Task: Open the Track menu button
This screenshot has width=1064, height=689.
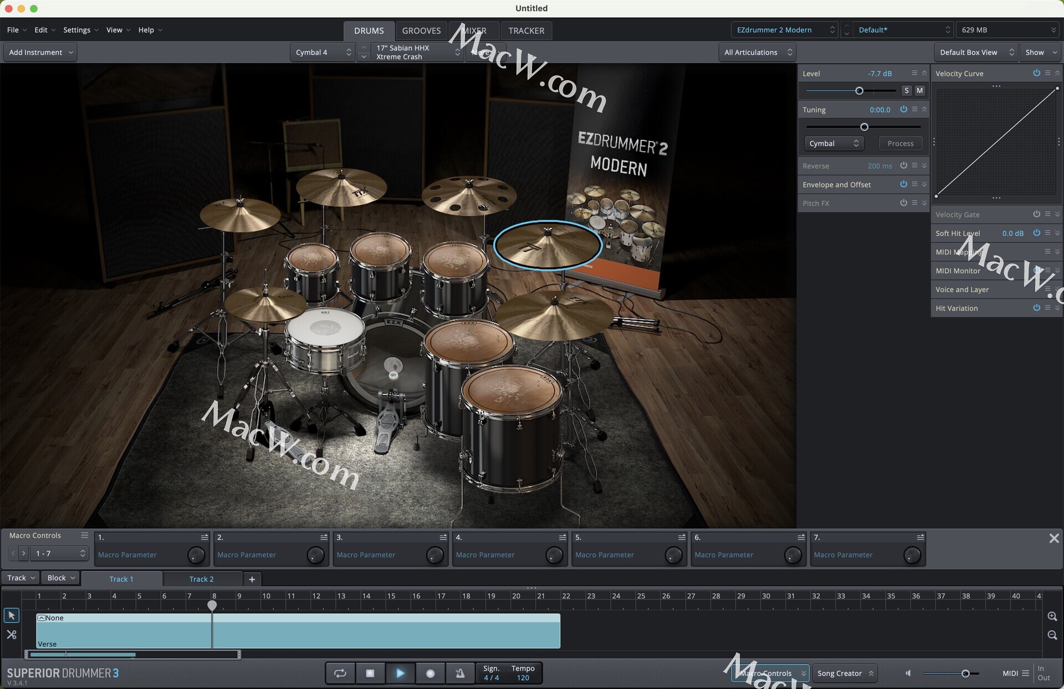Action: pyautogui.click(x=21, y=578)
